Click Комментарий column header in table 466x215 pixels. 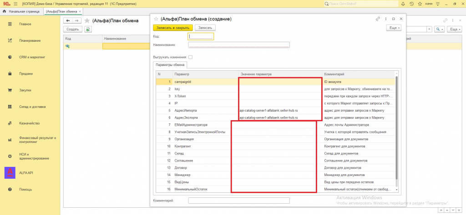coord(358,74)
